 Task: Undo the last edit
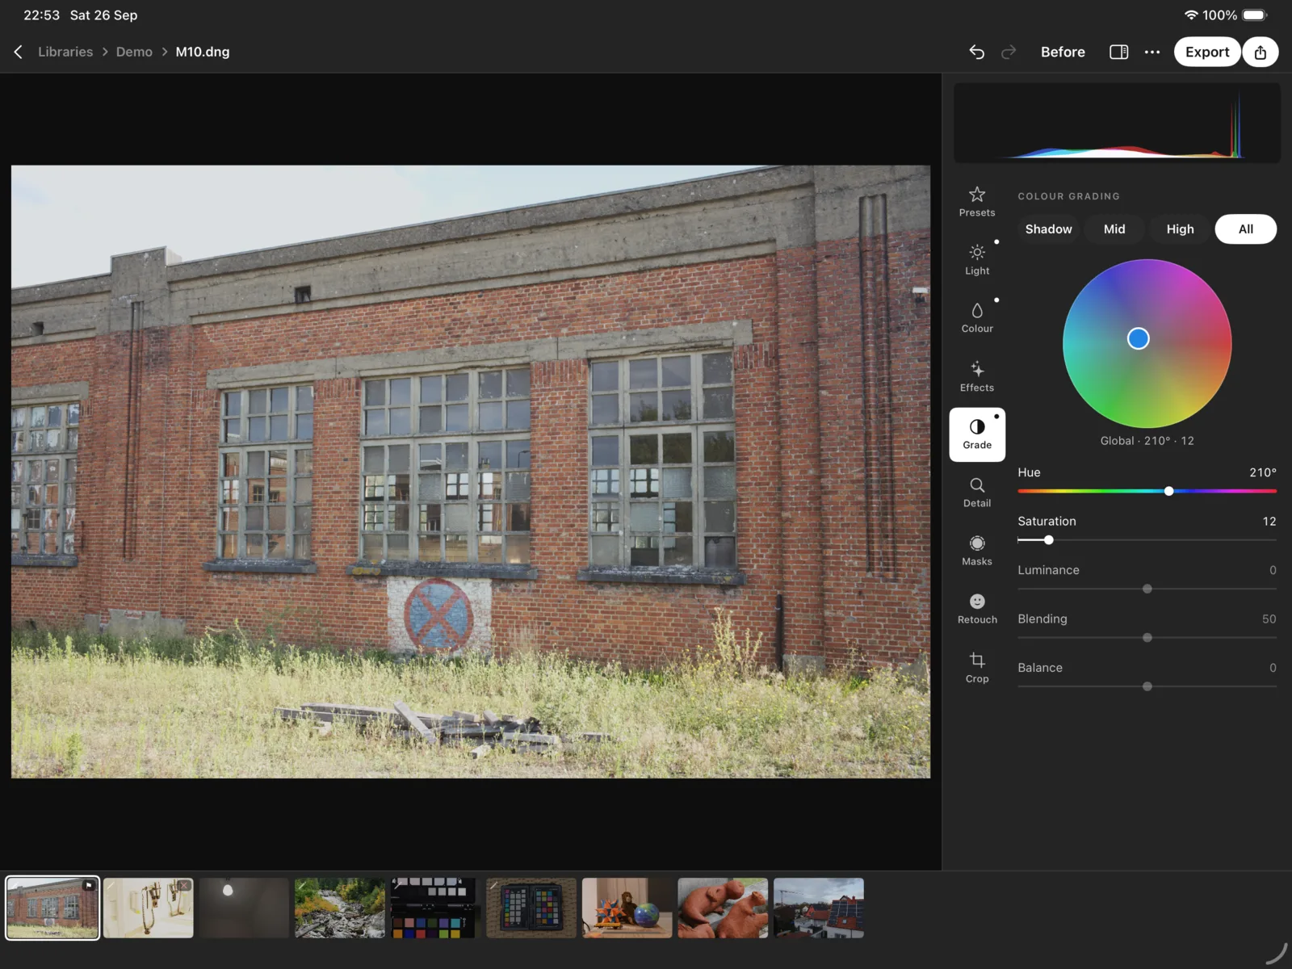click(x=976, y=52)
